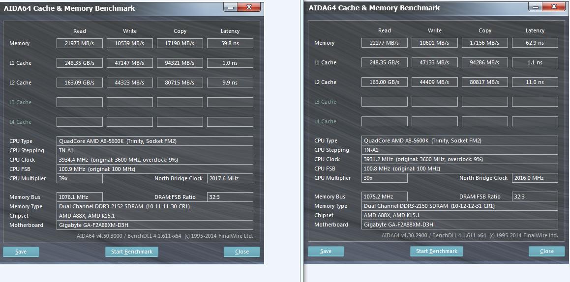
Task: Close left window via title bar X
Action: [x=249, y=7]
